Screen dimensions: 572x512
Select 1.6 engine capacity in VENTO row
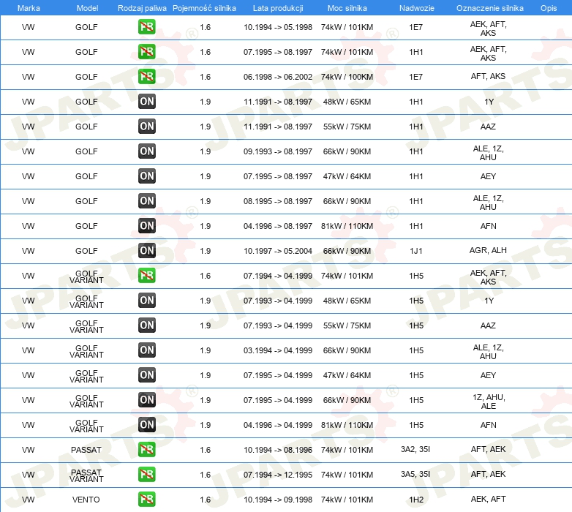205,500
